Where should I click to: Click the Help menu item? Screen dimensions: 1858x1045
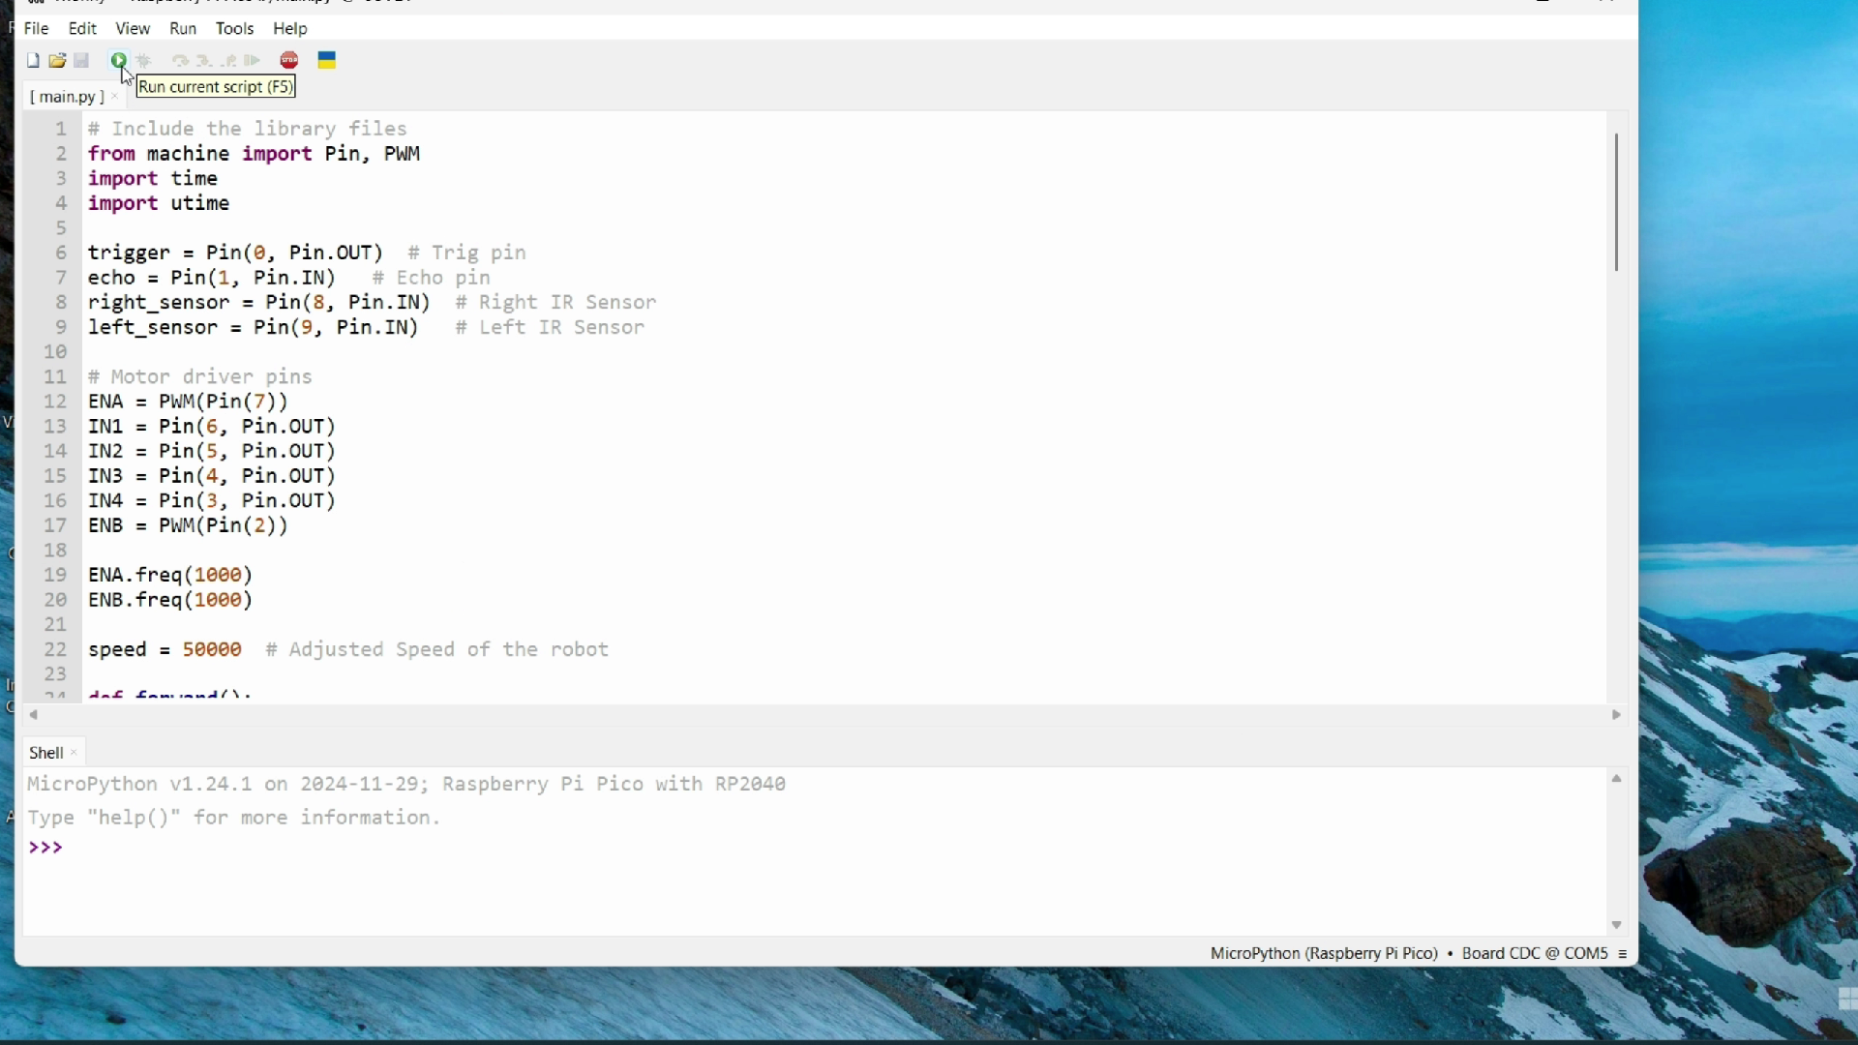[289, 28]
